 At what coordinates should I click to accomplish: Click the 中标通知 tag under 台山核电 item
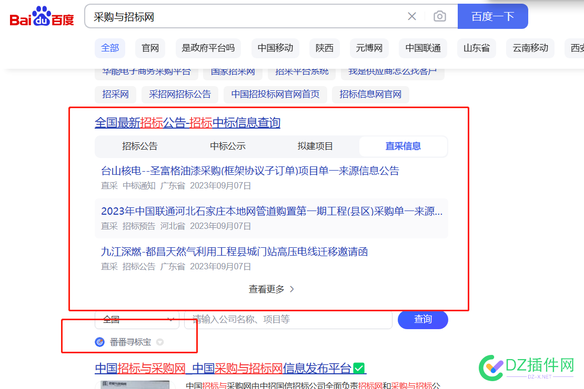tap(138, 186)
